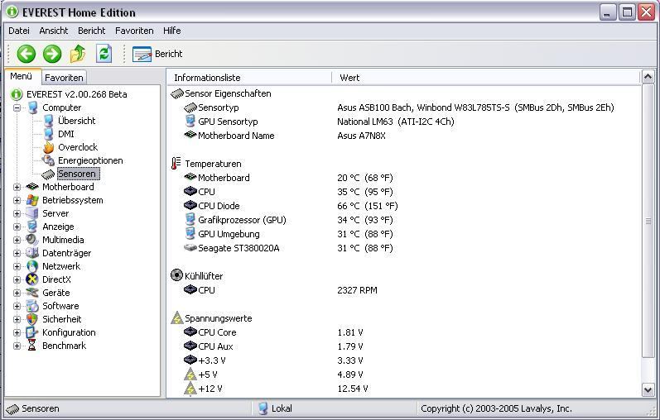Click the Kühllüfter fan icon
The image size is (660, 420).
click(176, 275)
